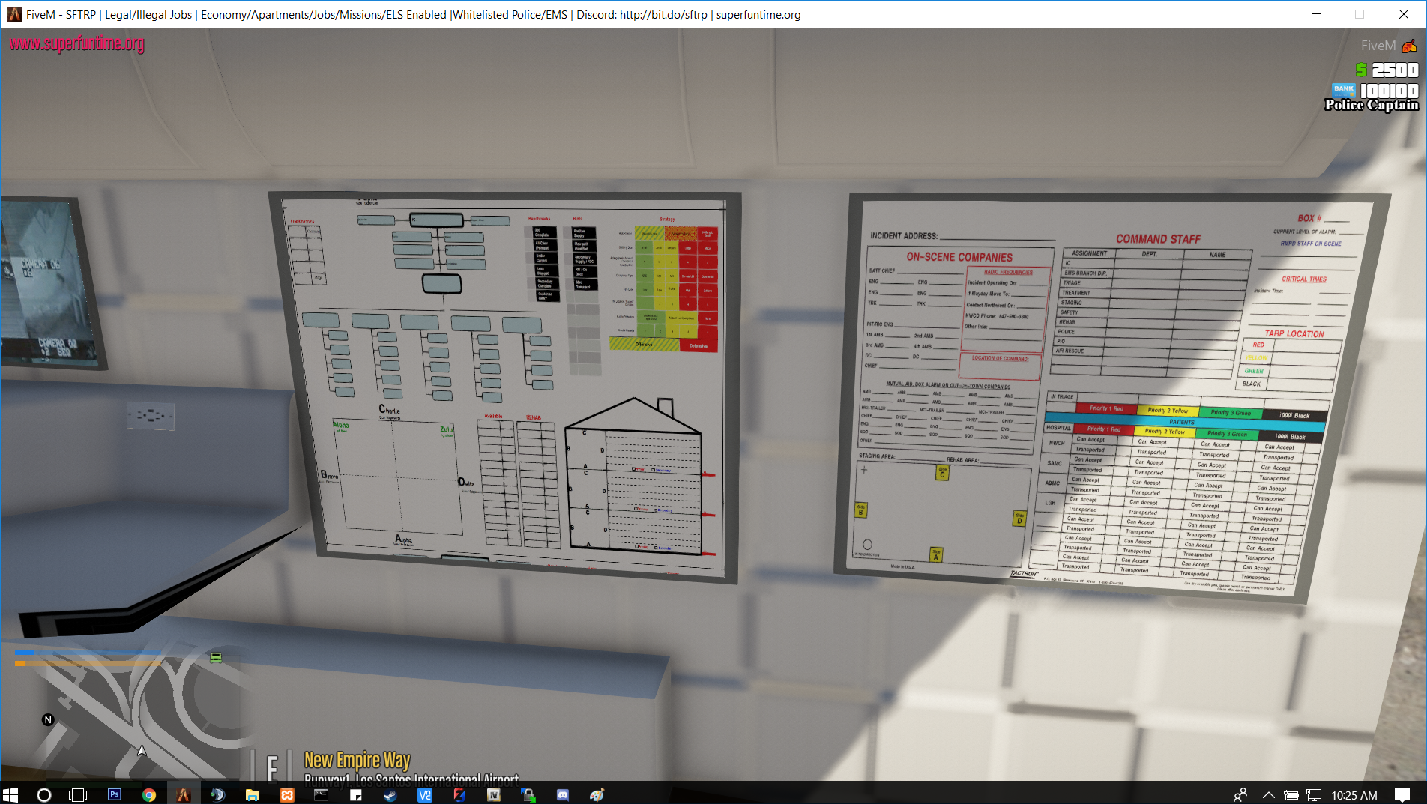Open the network status tray icon

[x=1313, y=794]
